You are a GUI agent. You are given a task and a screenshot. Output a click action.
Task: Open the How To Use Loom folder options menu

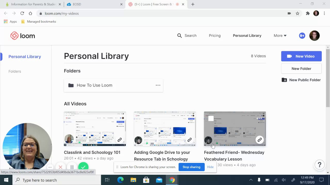(x=158, y=85)
